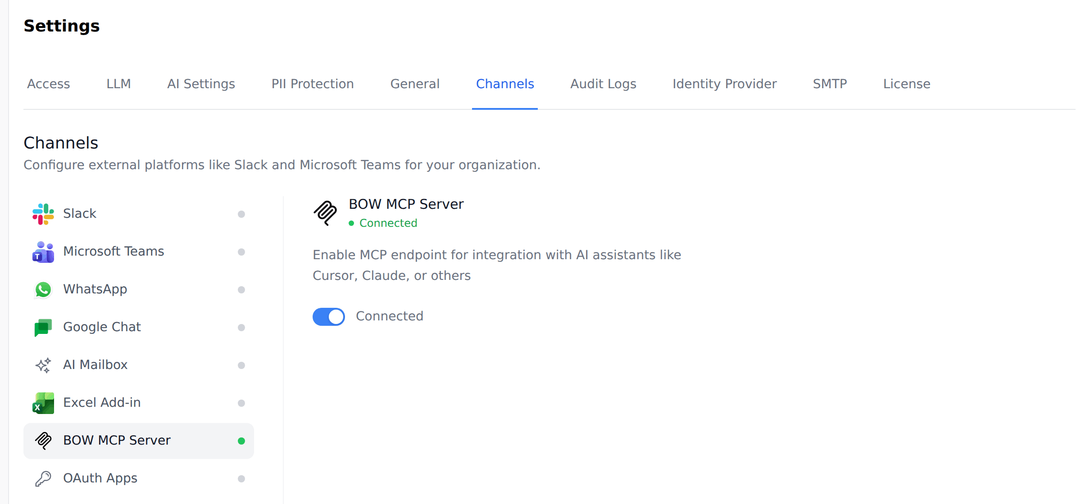Open the Audit Logs tab
Viewport: 1090px width, 504px height.
tap(603, 84)
